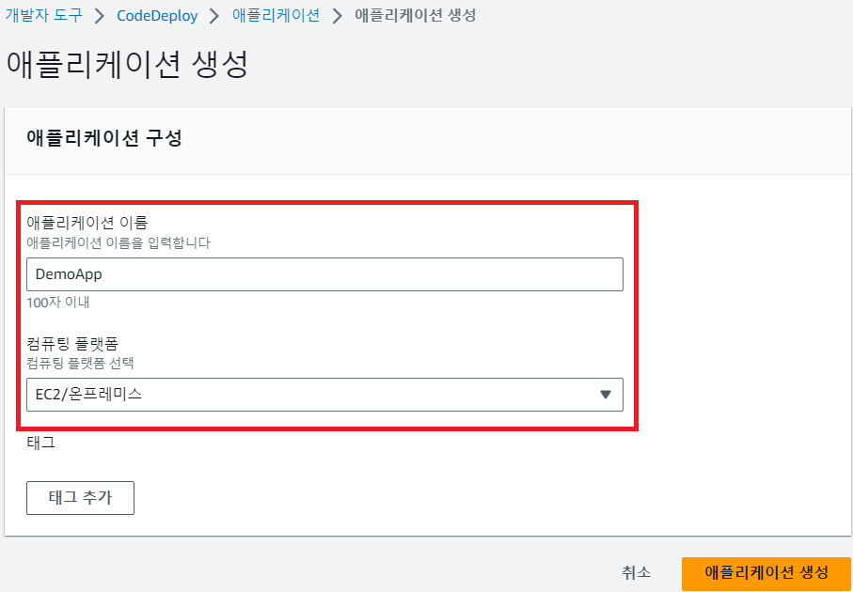Click the 애플리케이션 생성 breadcrumb current page text
853x592 pixels.
[x=415, y=15]
